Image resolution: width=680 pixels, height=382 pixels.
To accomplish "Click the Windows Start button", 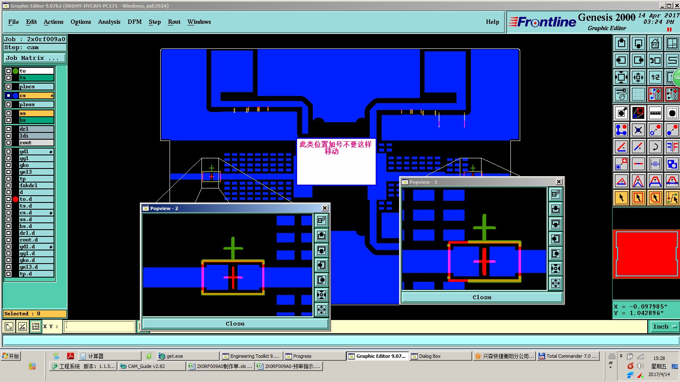I will pyautogui.click(x=11, y=356).
